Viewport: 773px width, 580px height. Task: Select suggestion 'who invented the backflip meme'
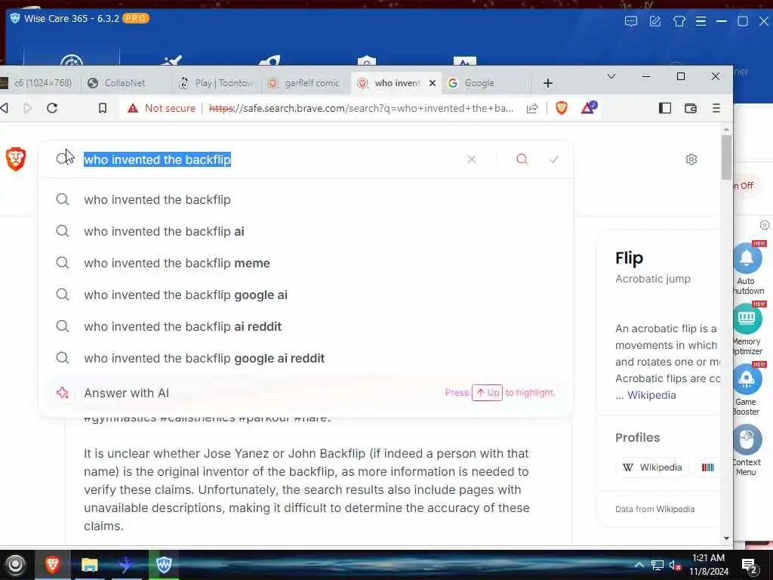306,263
